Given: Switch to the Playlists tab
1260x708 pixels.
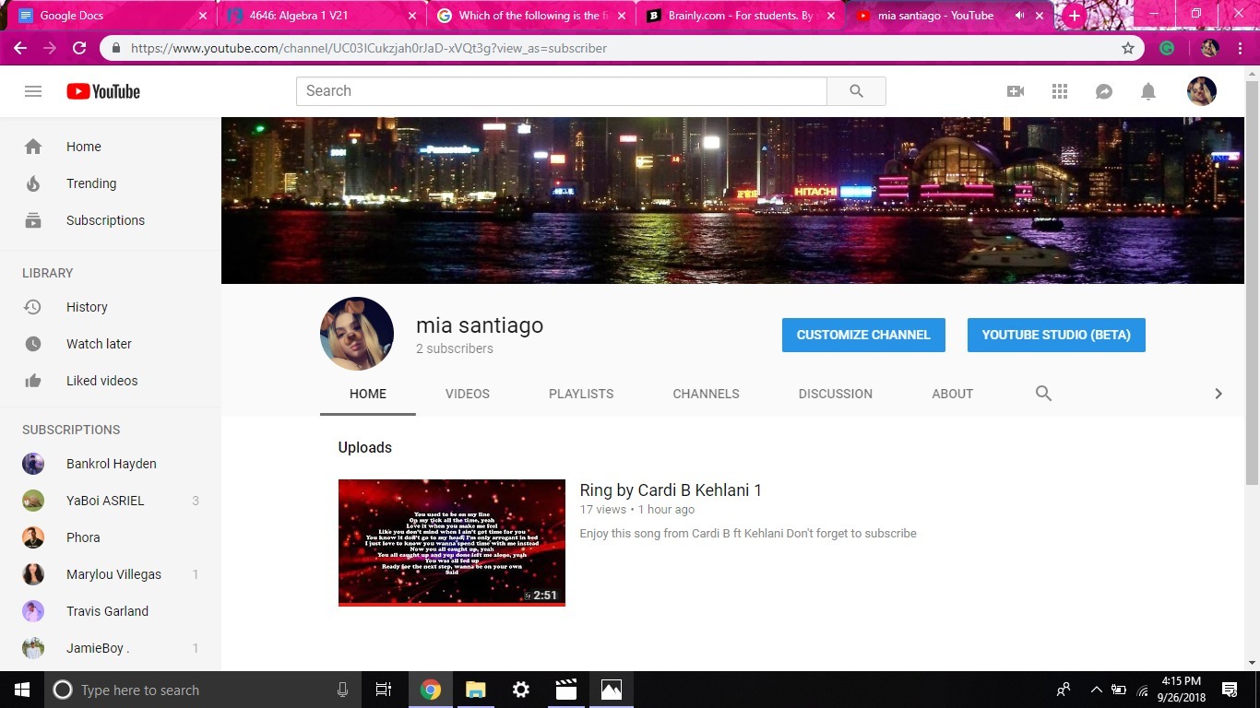Looking at the screenshot, I should click(581, 394).
